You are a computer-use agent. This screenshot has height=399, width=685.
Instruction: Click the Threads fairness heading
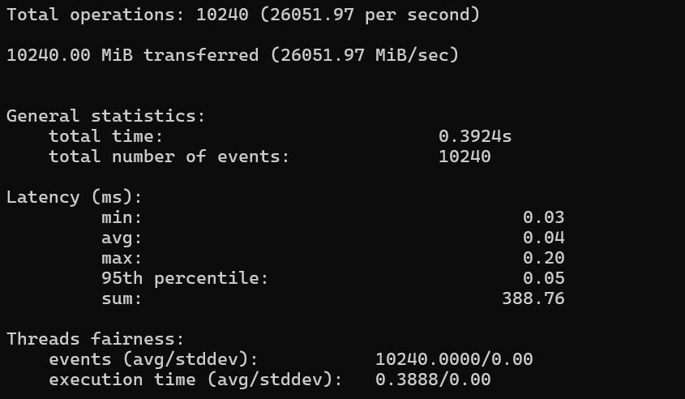[x=95, y=339]
